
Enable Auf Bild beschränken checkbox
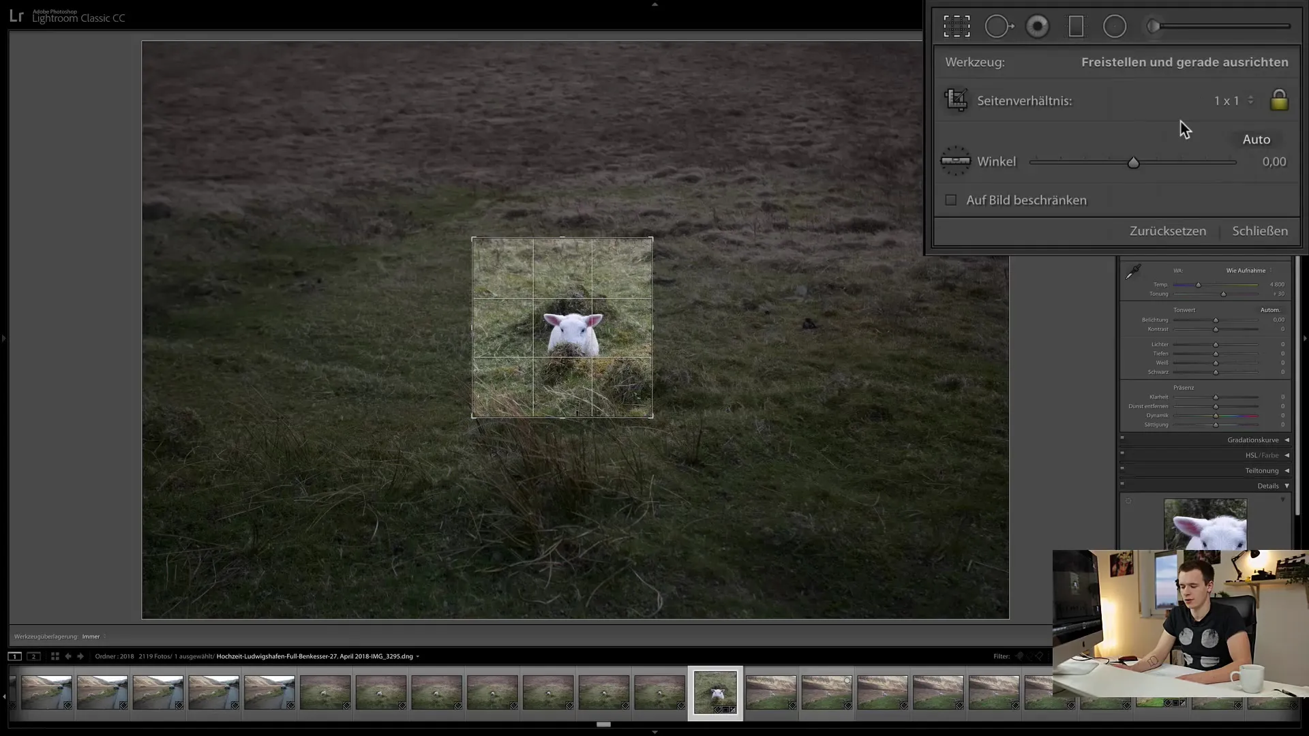(950, 200)
